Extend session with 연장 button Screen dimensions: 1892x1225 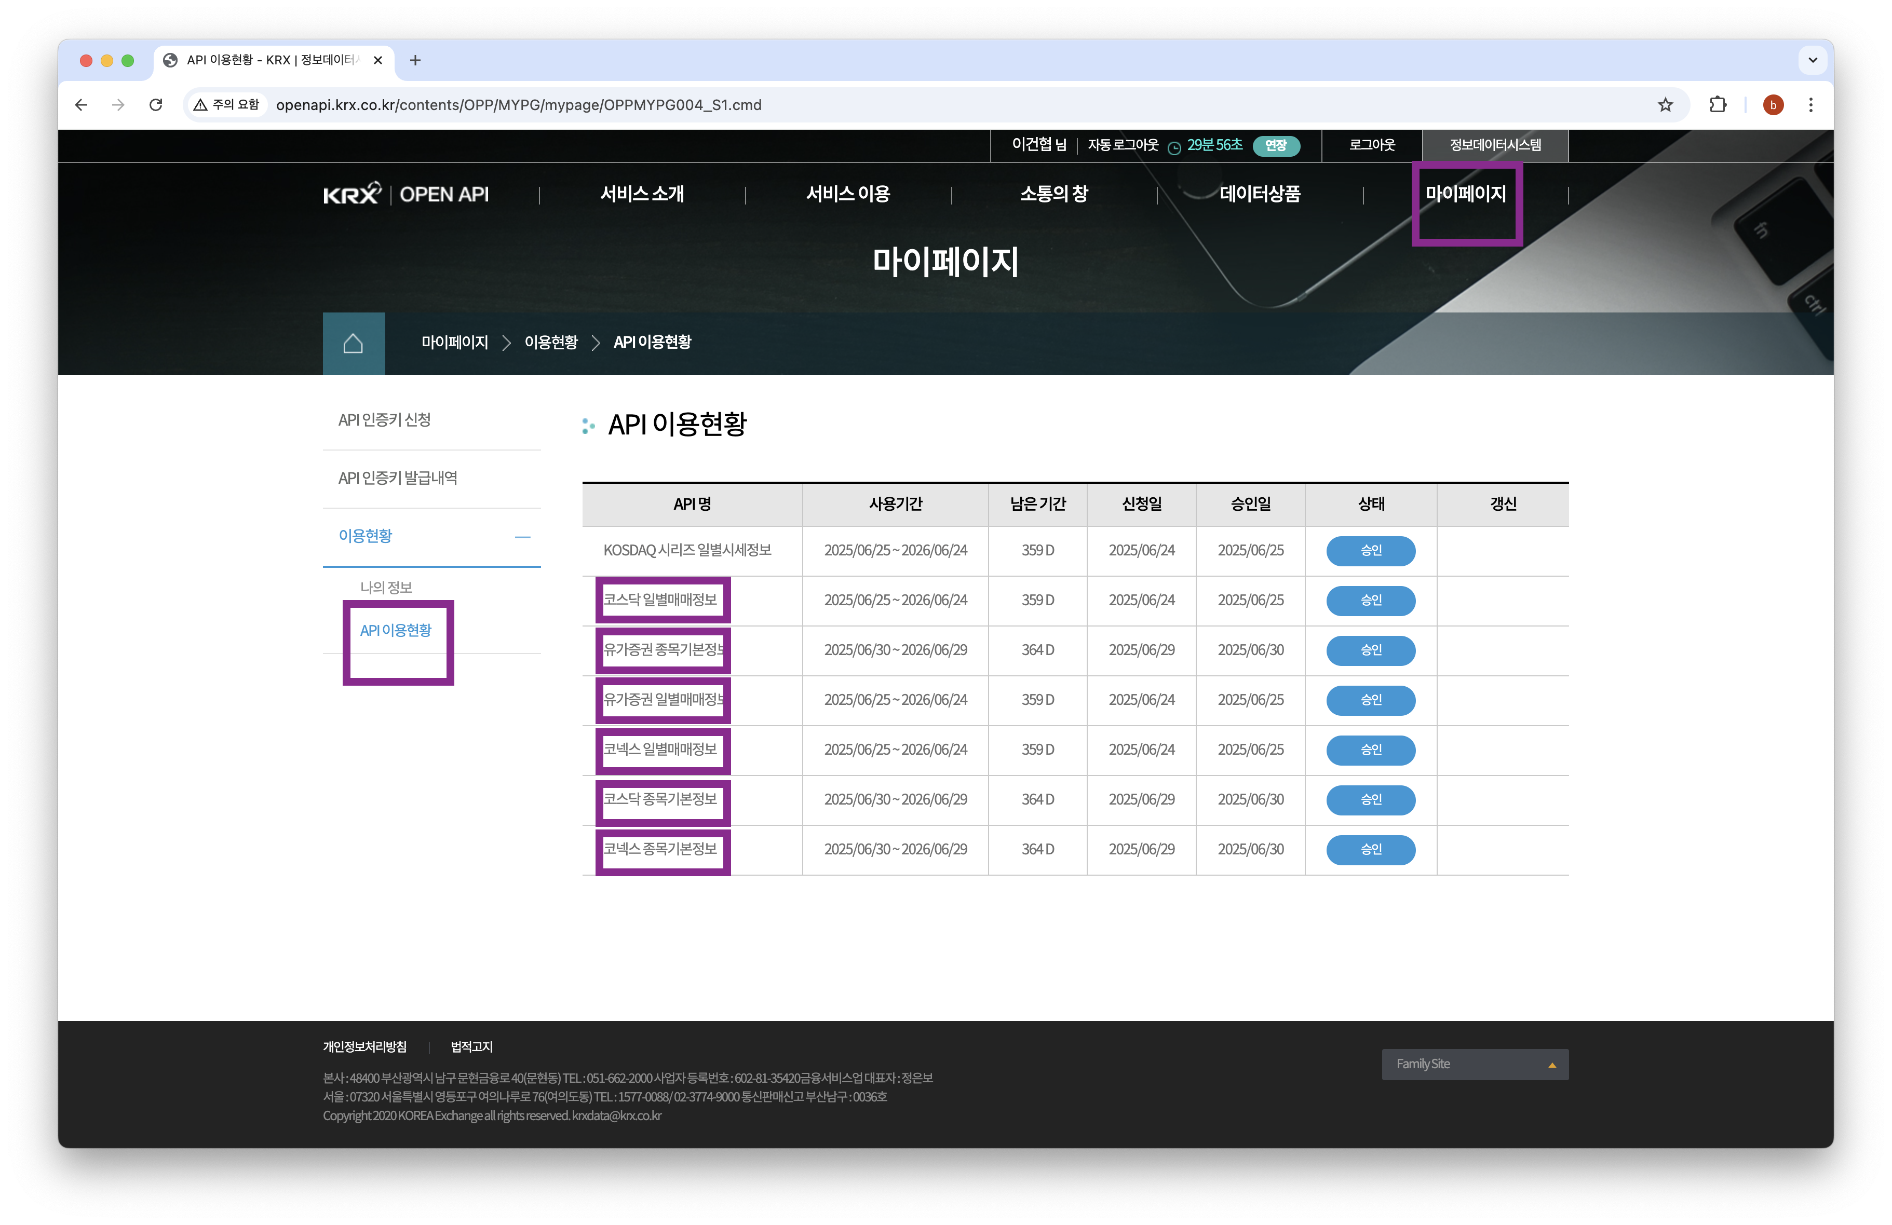pyautogui.click(x=1276, y=145)
